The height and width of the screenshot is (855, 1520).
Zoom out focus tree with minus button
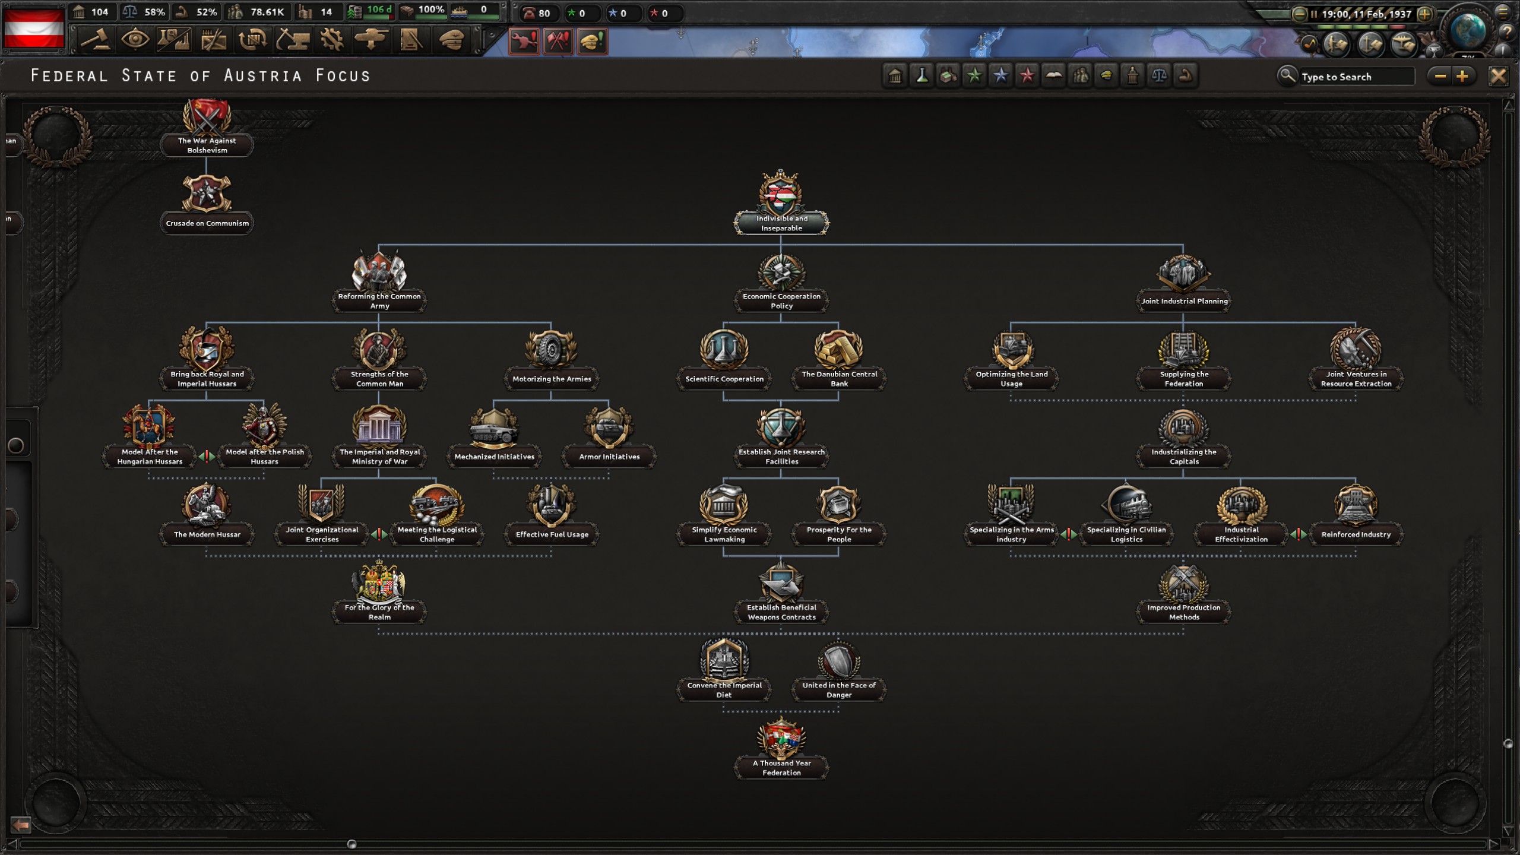pos(1440,76)
